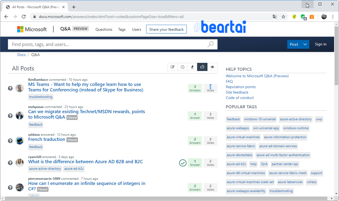Open the browser profile avatar
This screenshot has height=201, width=339.
pos(324,17)
